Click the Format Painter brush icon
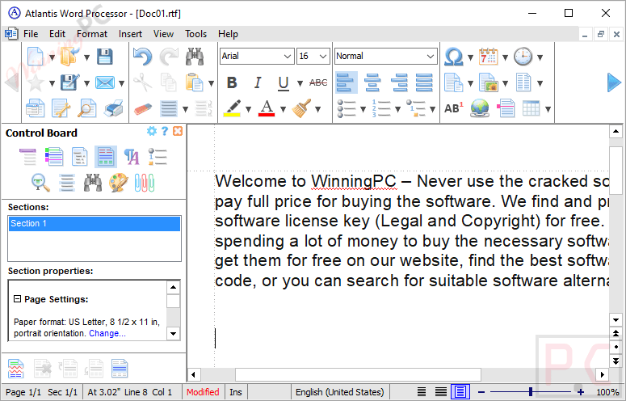This screenshot has height=401, width=626. pos(301,108)
